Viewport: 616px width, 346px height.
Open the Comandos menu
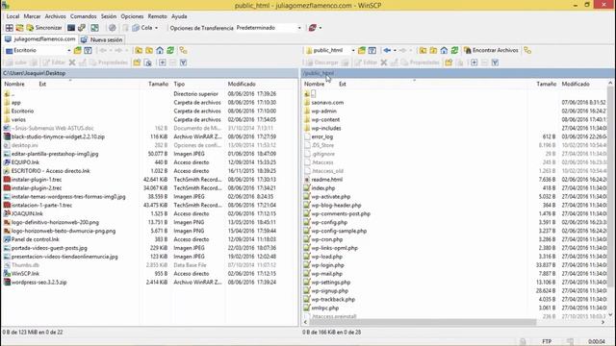pos(84,16)
